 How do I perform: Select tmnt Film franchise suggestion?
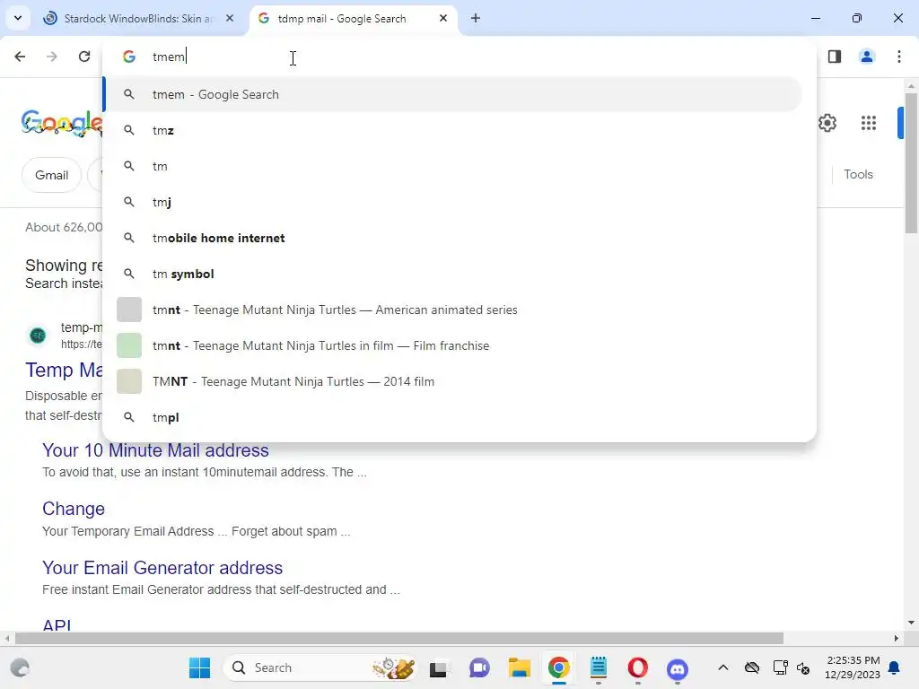tap(452, 345)
